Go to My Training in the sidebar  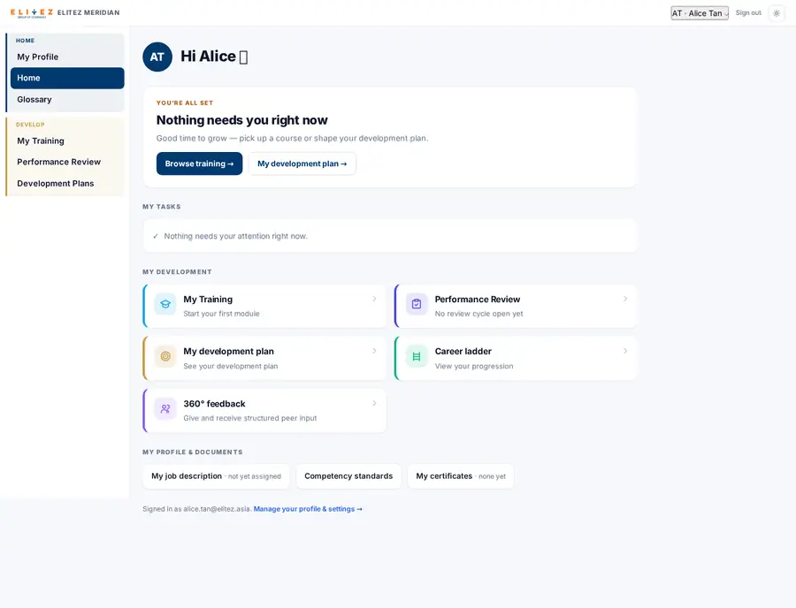tap(67, 141)
